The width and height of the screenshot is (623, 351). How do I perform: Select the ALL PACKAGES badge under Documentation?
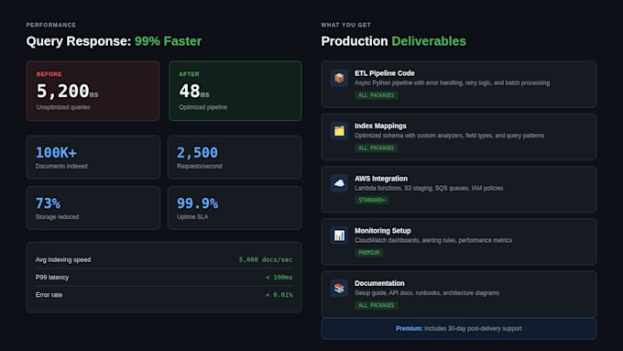pyautogui.click(x=376, y=305)
